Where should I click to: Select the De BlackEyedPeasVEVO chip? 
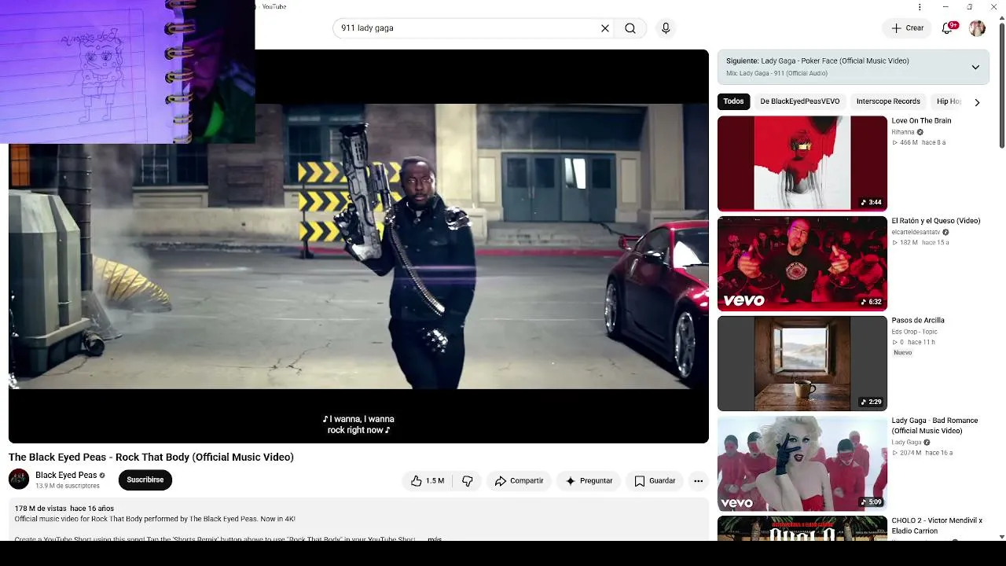pyautogui.click(x=800, y=101)
